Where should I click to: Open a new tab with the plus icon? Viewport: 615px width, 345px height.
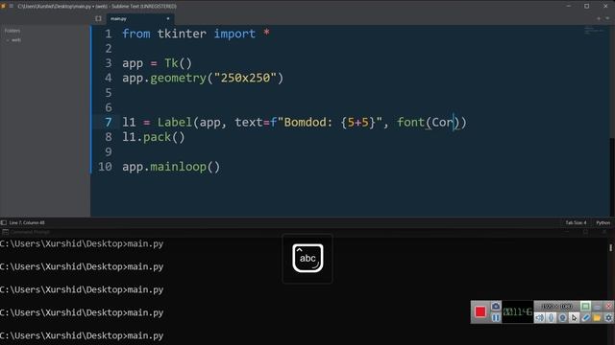[599, 18]
